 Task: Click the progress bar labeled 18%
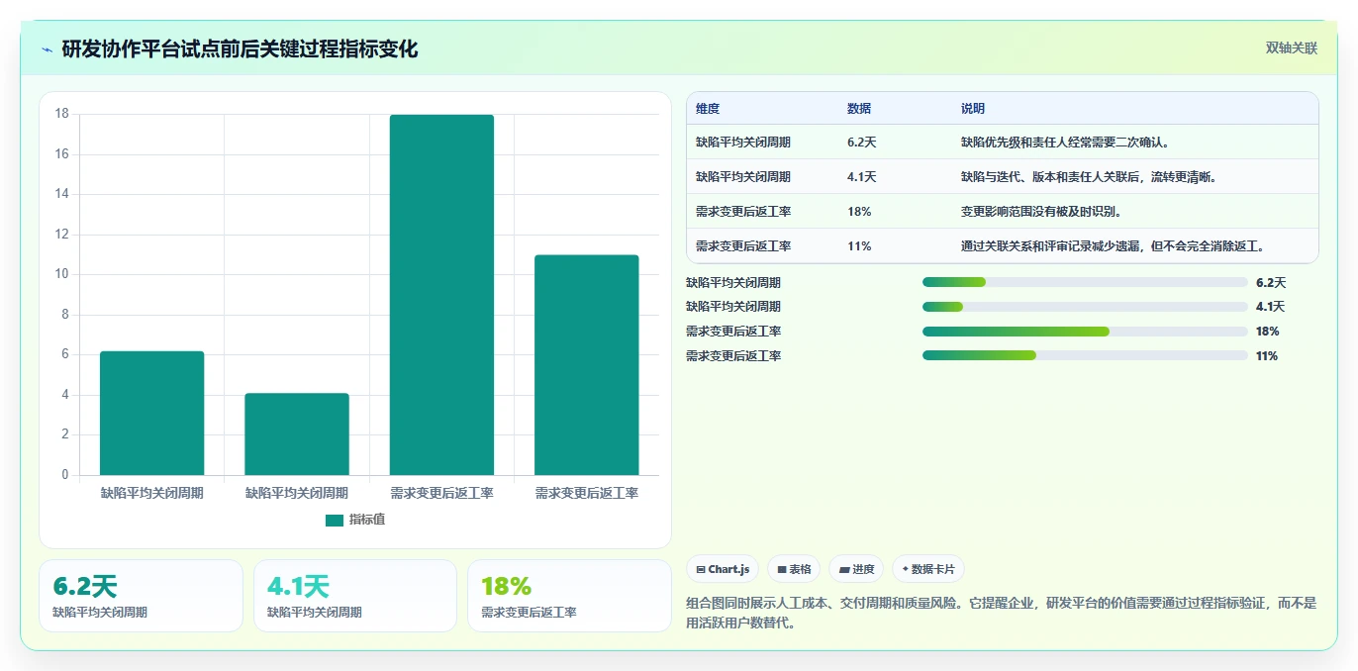[1085, 331]
